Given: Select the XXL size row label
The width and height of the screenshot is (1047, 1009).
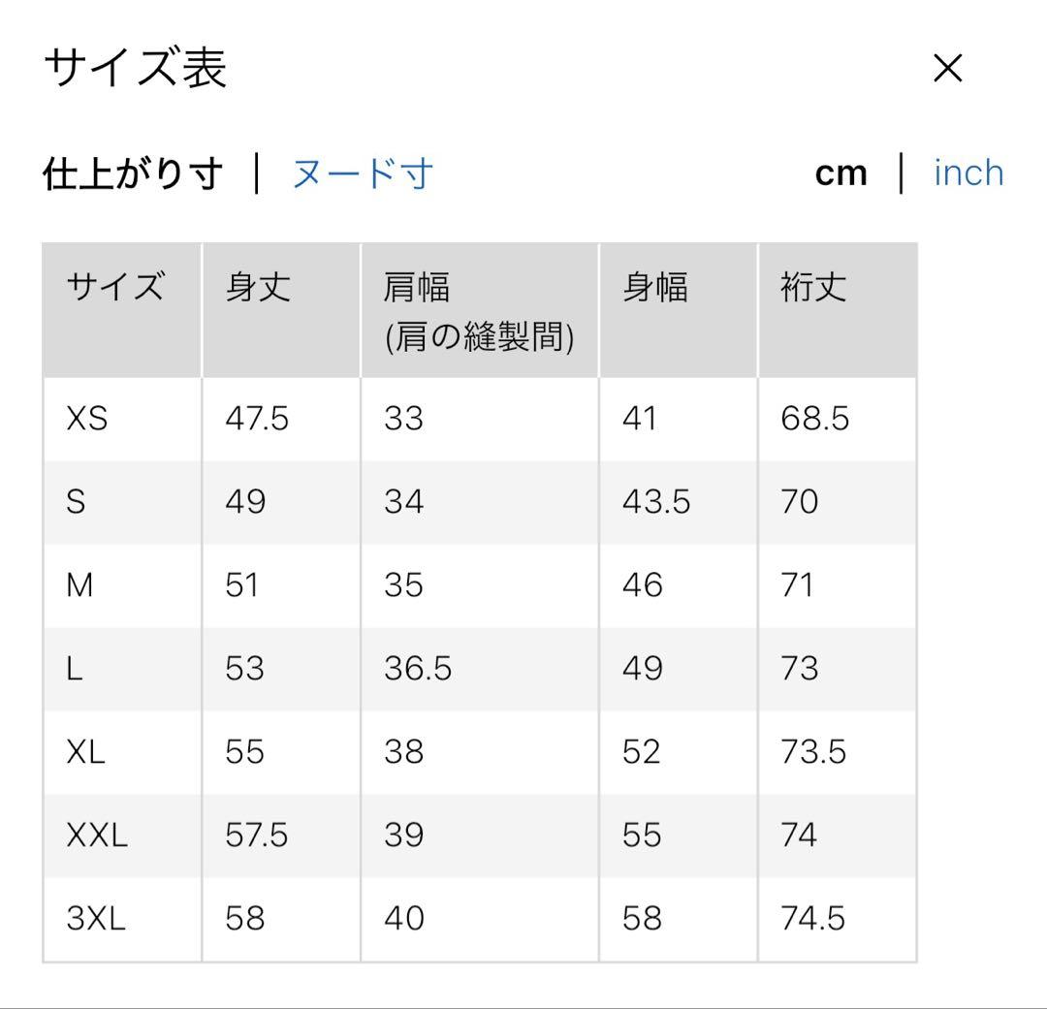Looking at the screenshot, I should pos(97,835).
